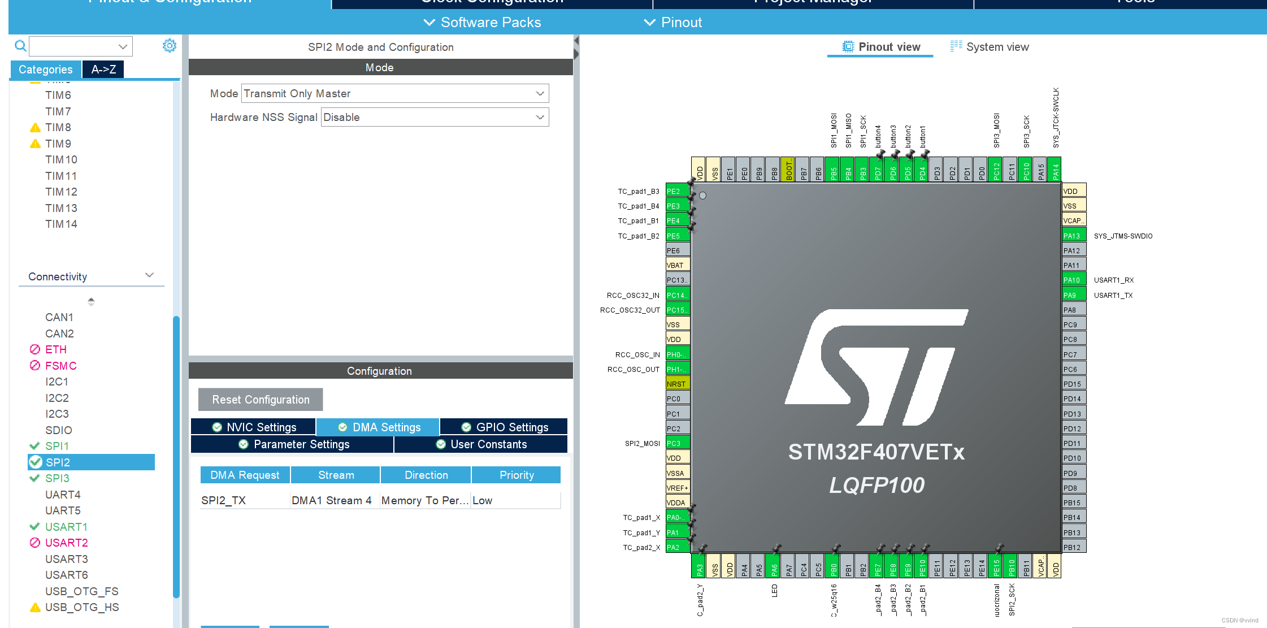Screen dimensions: 1267x628
Task: Open the Hardware NSS Signal dropdown
Action: coord(434,117)
